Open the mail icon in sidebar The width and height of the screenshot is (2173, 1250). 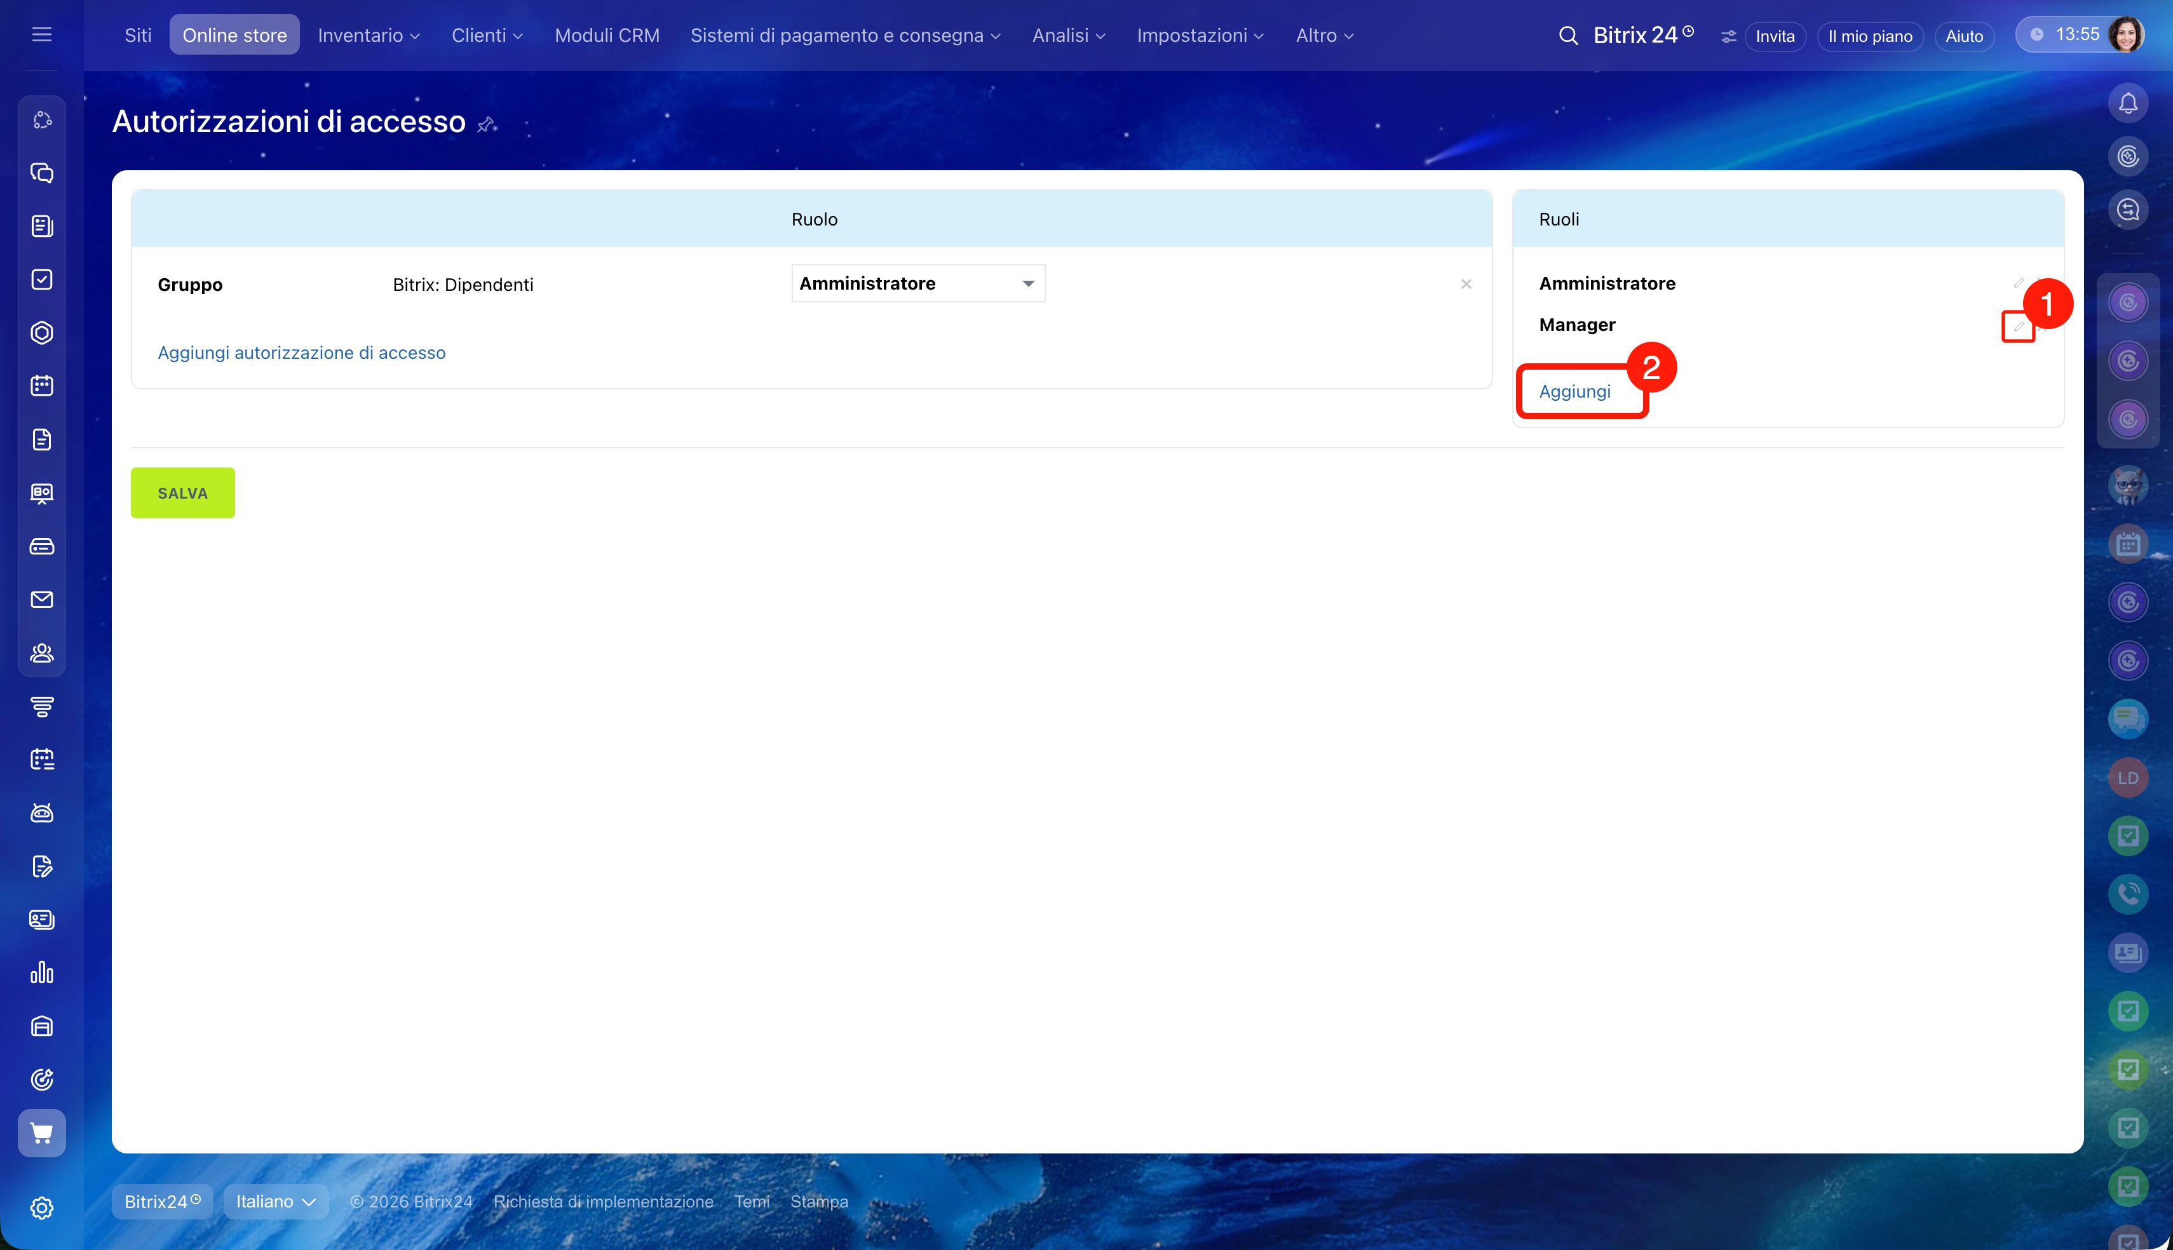tap(41, 599)
